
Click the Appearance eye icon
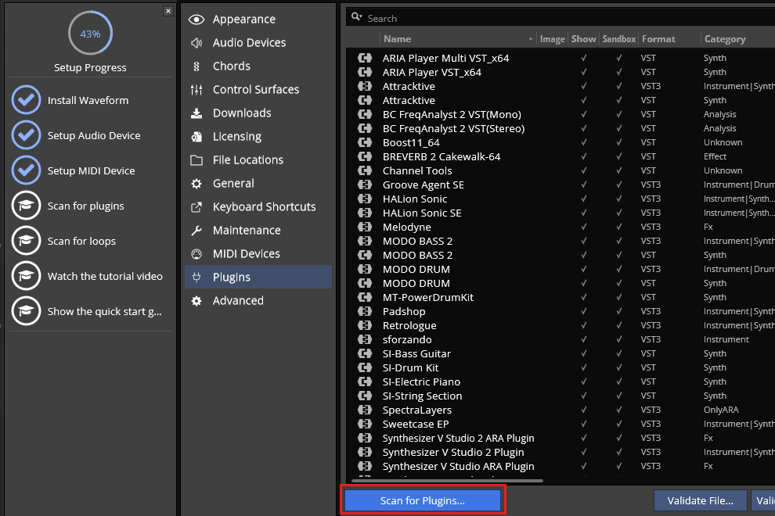[196, 20]
